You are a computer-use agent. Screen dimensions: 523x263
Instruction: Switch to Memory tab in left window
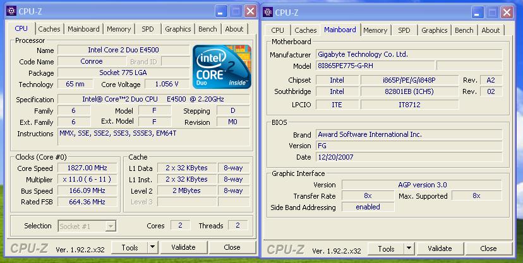point(119,29)
